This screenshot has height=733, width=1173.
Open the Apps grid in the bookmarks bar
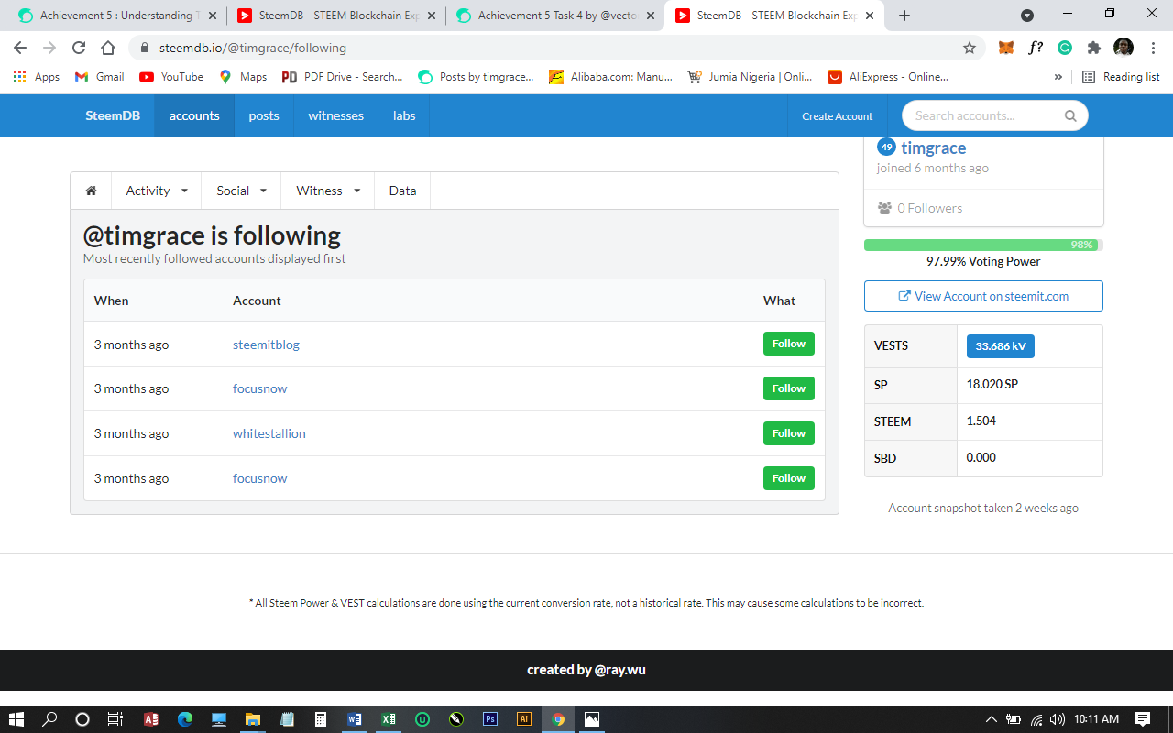click(x=37, y=77)
